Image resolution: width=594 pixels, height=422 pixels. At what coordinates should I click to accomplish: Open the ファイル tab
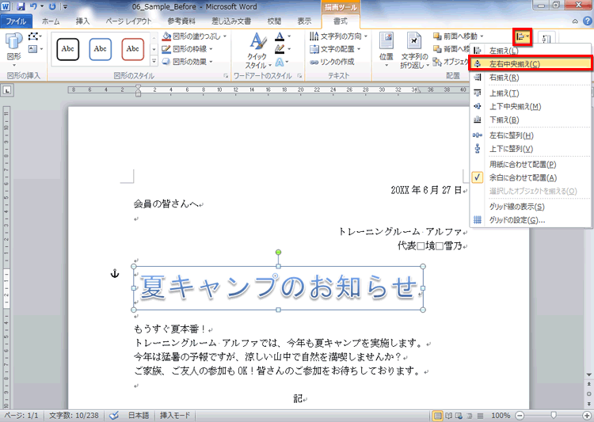point(16,21)
